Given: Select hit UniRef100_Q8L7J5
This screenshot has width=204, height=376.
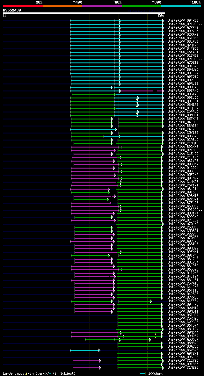Looking at the screenshot, I should pyautogui.click(x=183, y=259).
